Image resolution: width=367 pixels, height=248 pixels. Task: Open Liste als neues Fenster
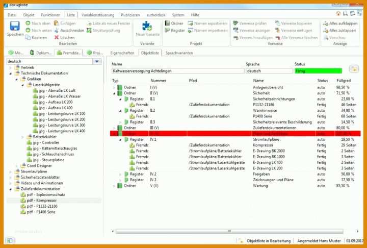click(108, 23)
